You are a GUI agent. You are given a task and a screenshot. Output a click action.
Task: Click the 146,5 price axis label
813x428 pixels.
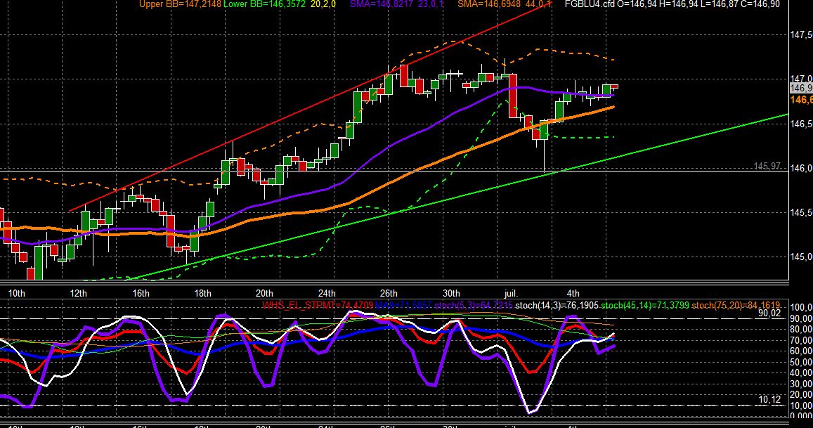tap(801, 124)
